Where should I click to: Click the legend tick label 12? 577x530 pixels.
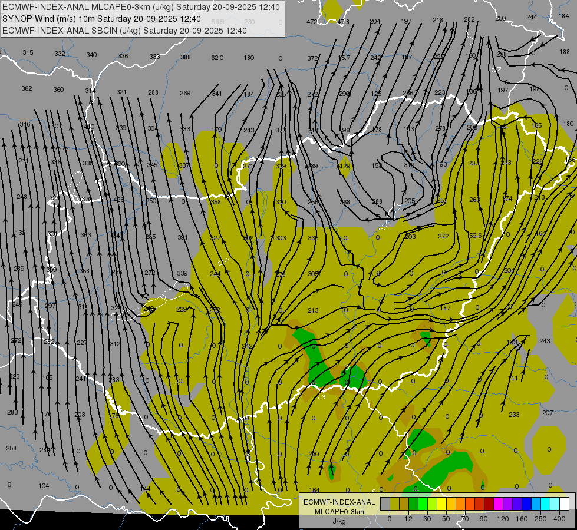click(408, 519)
